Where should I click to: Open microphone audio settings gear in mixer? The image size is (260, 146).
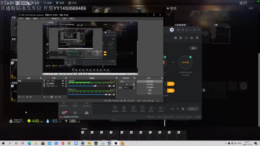click(x=114, y=94)
